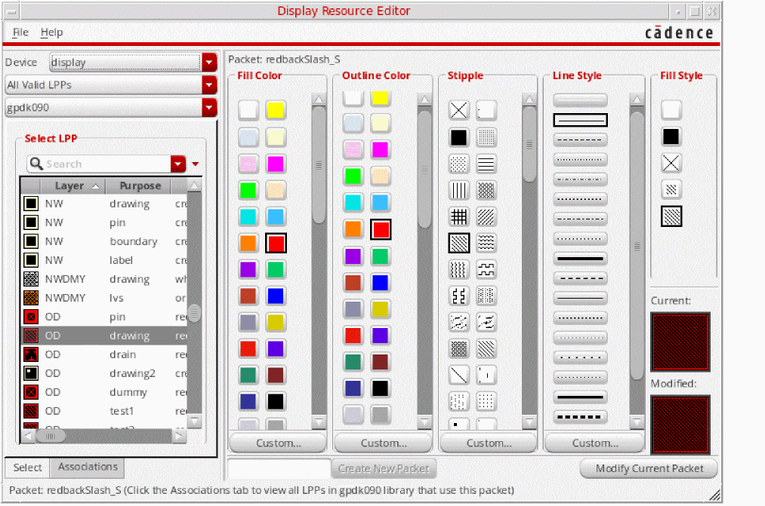Click the LPP list vertical scrollbar thumb
The height and width of the screenshot is (506, 765).
(194, 313)
